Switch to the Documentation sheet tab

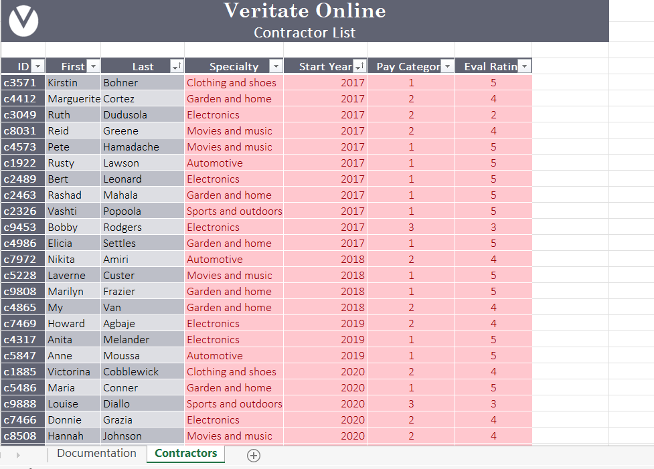96,453
